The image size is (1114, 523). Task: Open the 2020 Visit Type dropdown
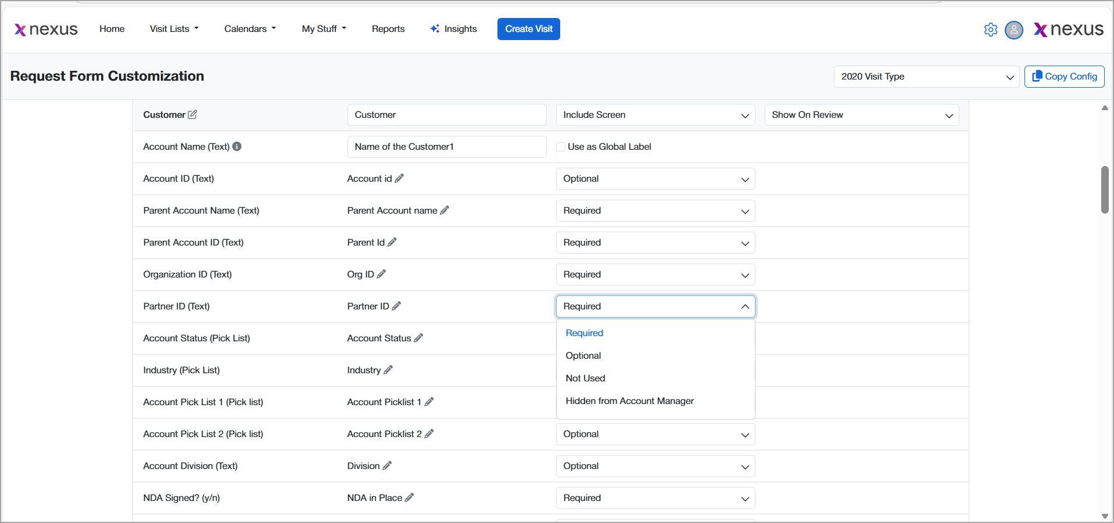[x=926, y=77]
